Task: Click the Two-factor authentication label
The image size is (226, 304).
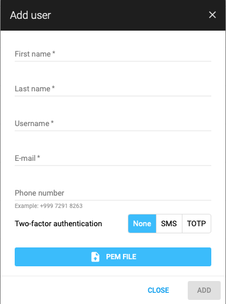Action: [x=58, y=224]
